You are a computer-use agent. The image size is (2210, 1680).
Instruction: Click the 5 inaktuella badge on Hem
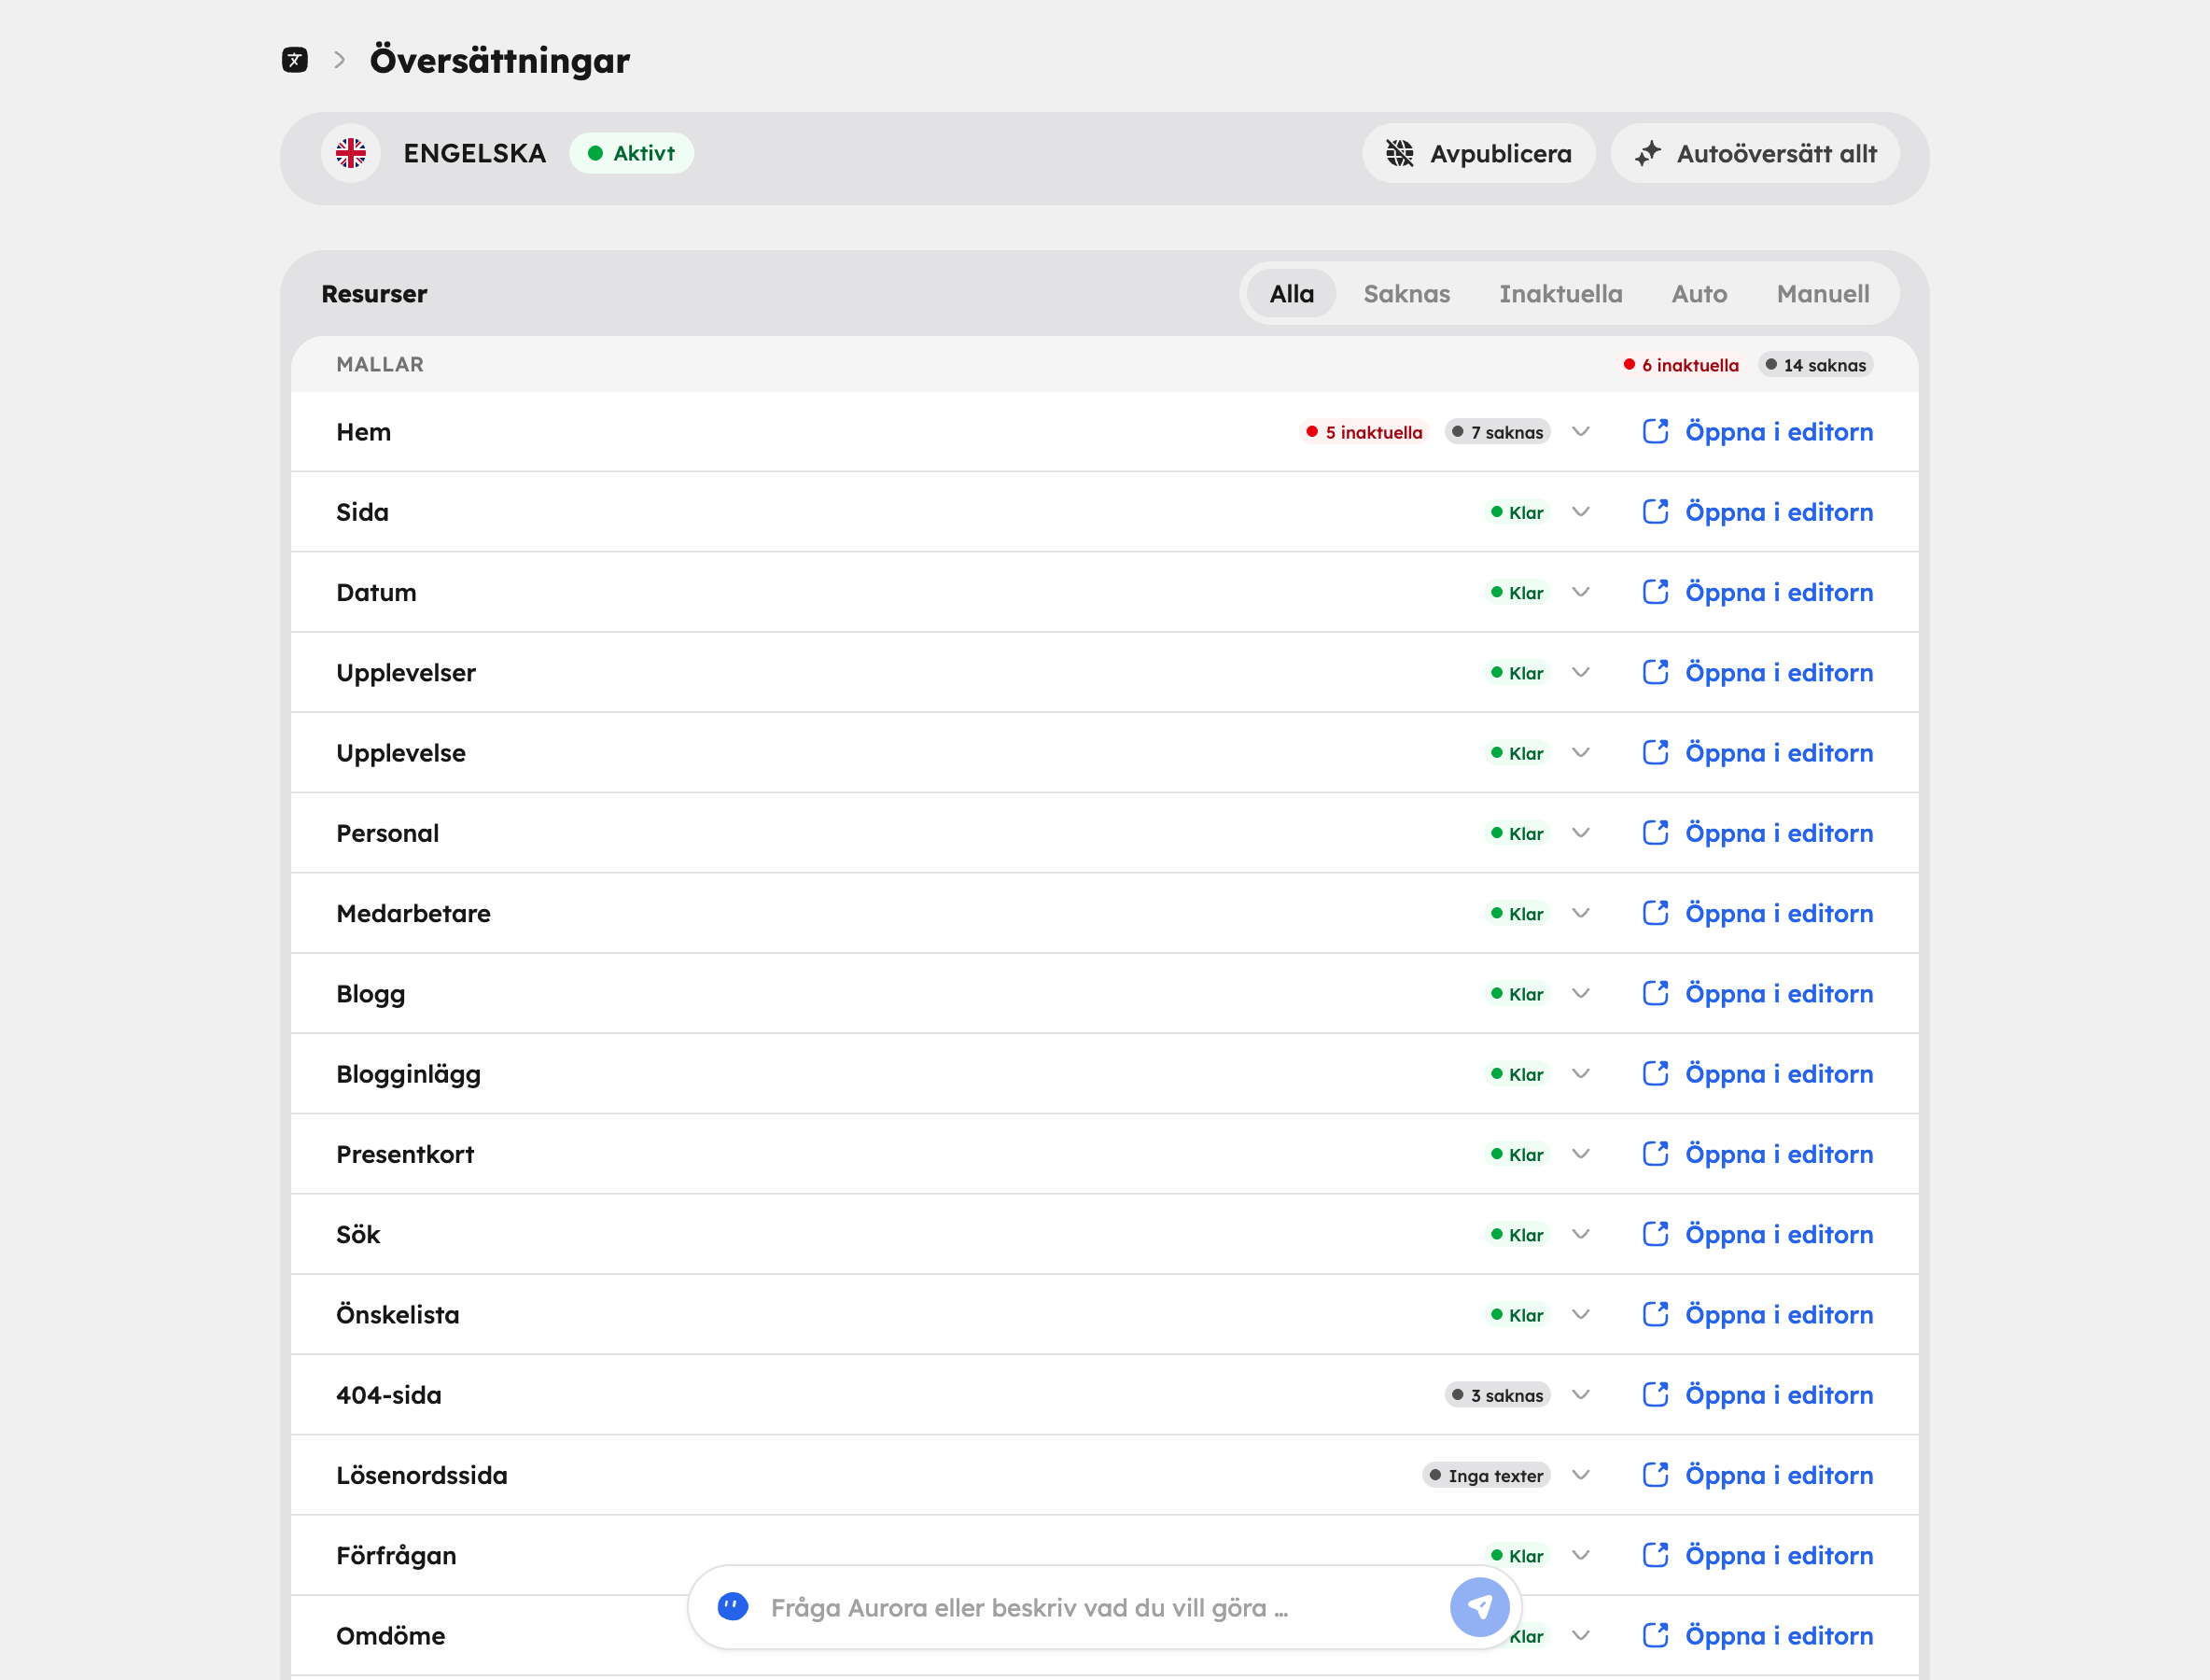click(1364, 432)
